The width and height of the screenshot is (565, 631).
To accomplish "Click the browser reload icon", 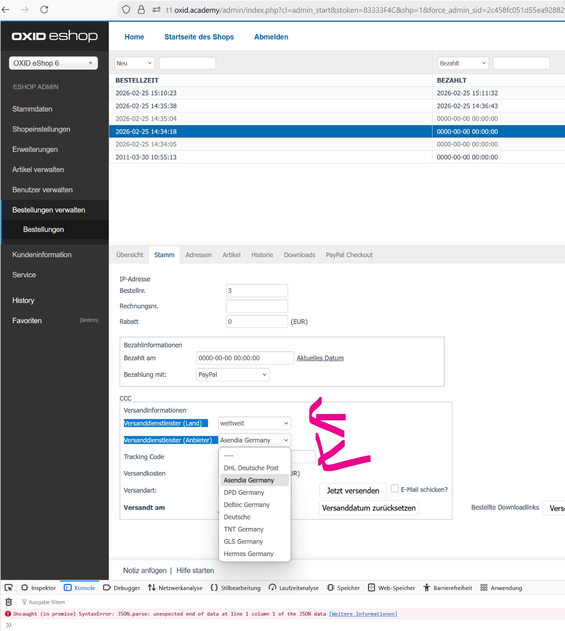I will pyautogui.click(x=44, y=9).
